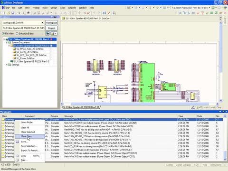This screenshot has width=228, height=171.
Task: Select the Structure Editor radio button
Action: 17,34
